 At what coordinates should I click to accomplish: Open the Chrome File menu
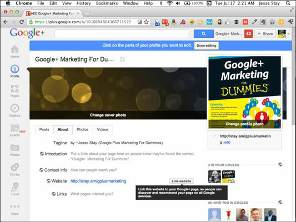coord(41,3)
